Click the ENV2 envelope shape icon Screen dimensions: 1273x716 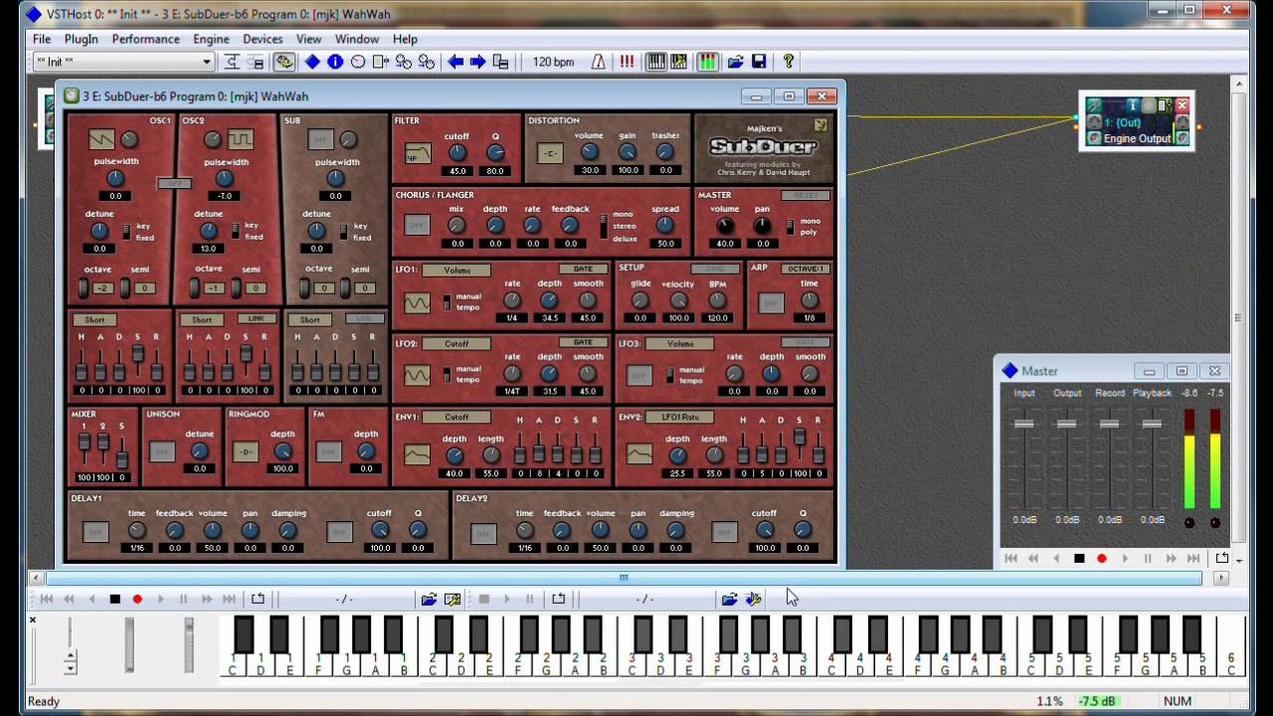pos(639,454)
